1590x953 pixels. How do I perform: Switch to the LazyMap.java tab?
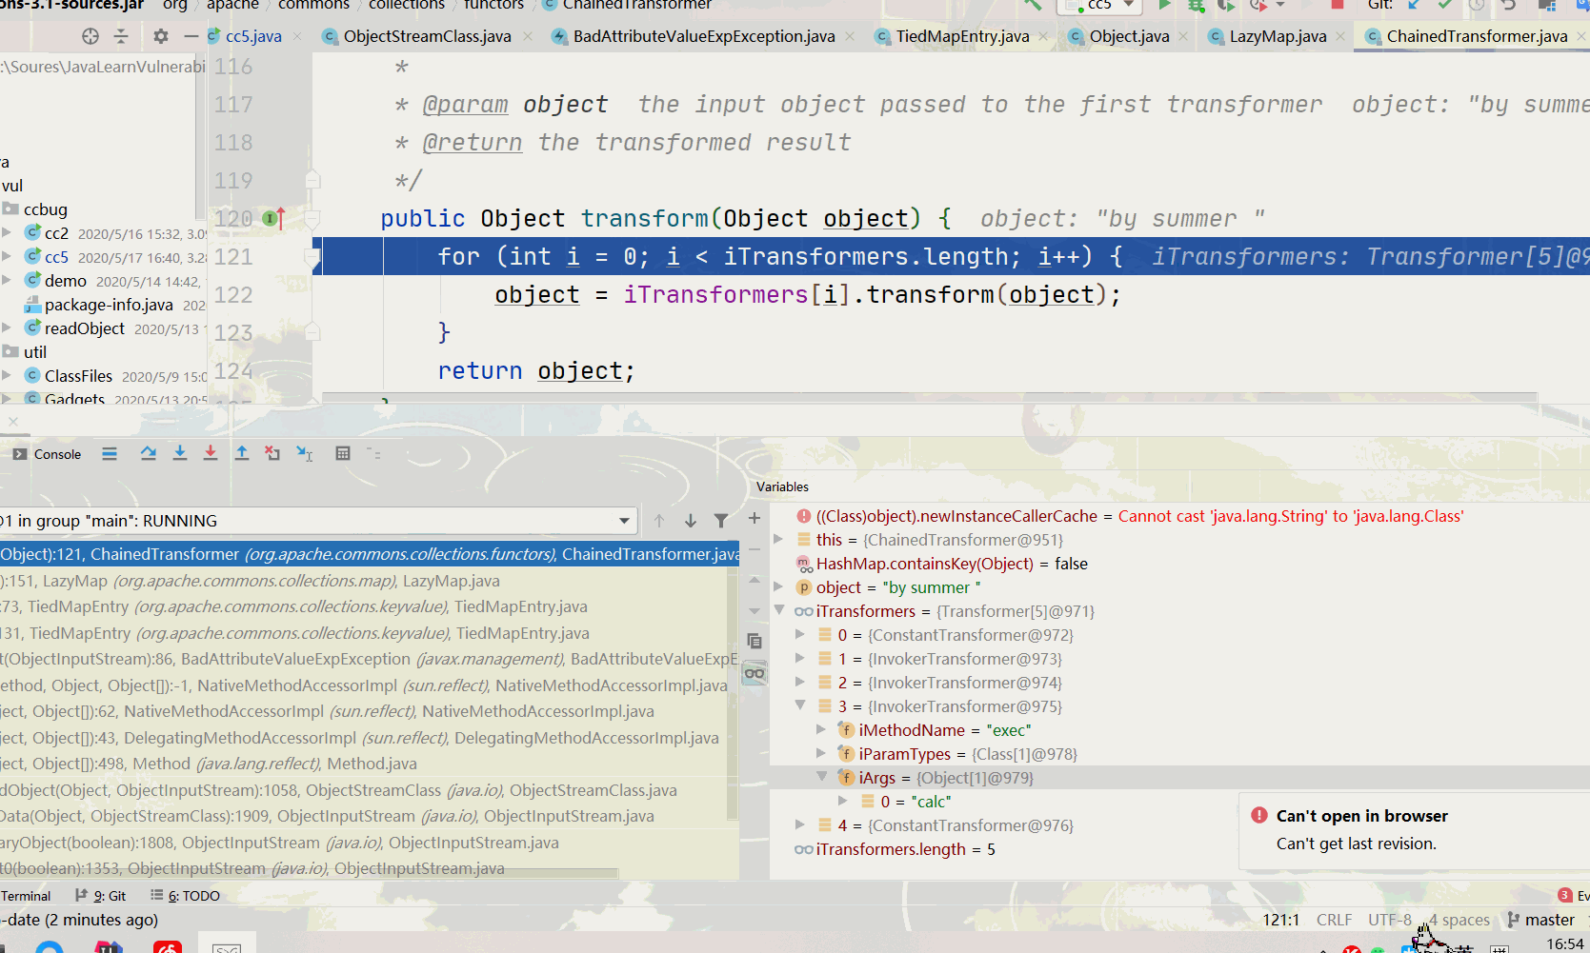tap(1277, 36)
